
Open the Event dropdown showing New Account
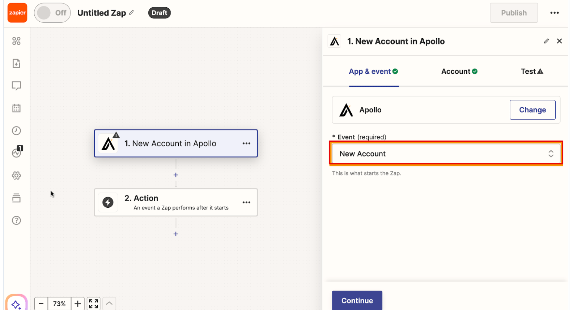coord(446,154)
